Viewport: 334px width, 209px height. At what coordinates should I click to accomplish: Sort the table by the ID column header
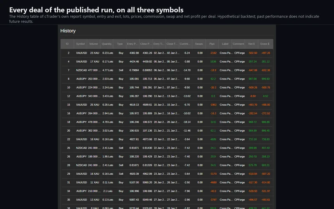[67, 44]
